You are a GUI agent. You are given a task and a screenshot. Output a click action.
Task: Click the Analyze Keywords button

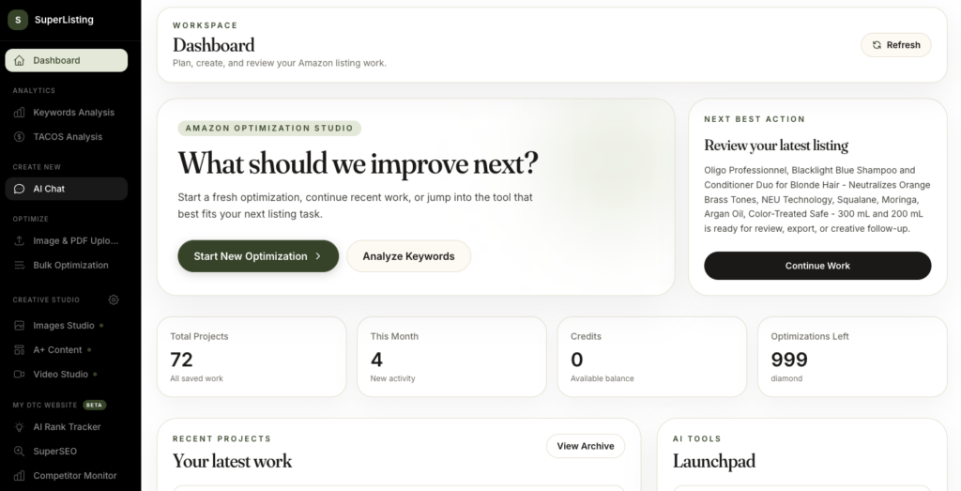tap(409, 256)
